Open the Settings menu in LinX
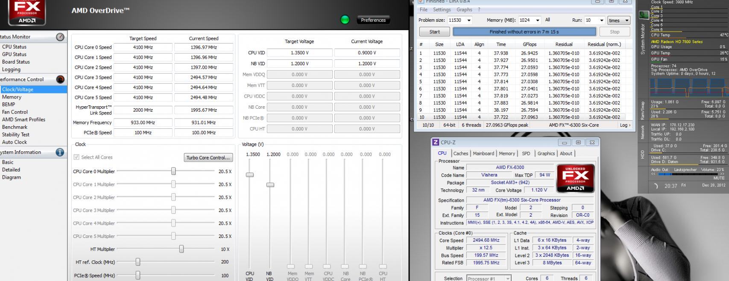Screen dimensions: 729x281 442,9
